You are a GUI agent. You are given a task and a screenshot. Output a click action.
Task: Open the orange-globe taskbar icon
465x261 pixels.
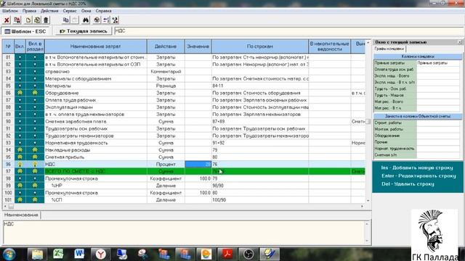[206, 254]
